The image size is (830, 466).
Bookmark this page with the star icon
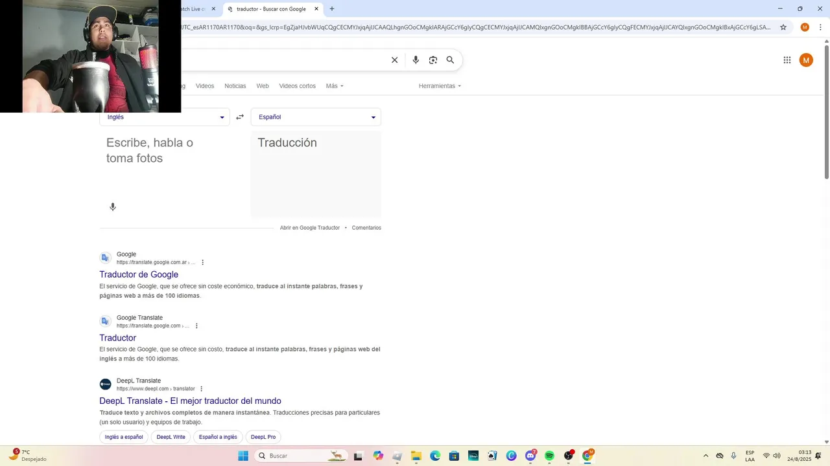tap(783, 27)
